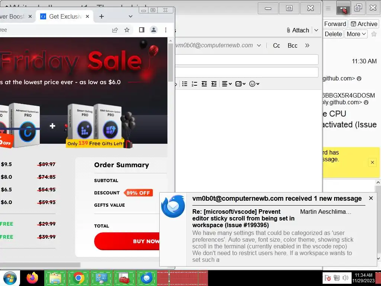Dismiss the yellow notification bar
The height and width of the screenshot is (286, 381).
[372, 162]
